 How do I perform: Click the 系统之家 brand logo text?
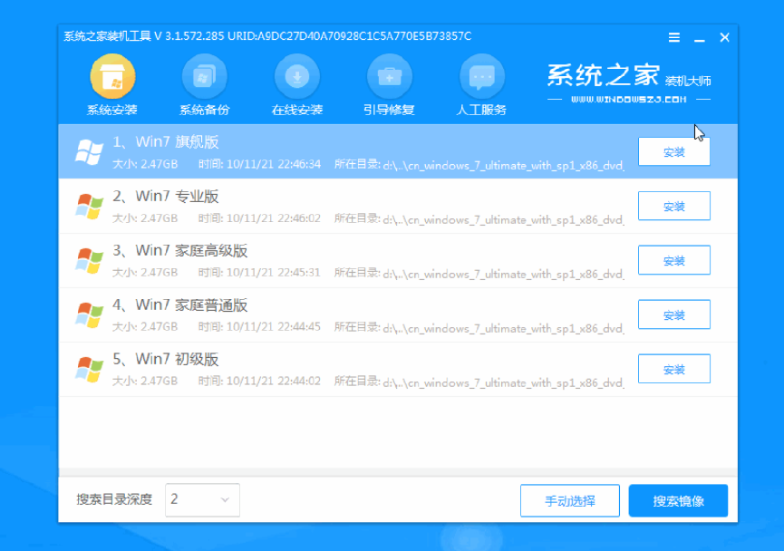click(604, 75)
